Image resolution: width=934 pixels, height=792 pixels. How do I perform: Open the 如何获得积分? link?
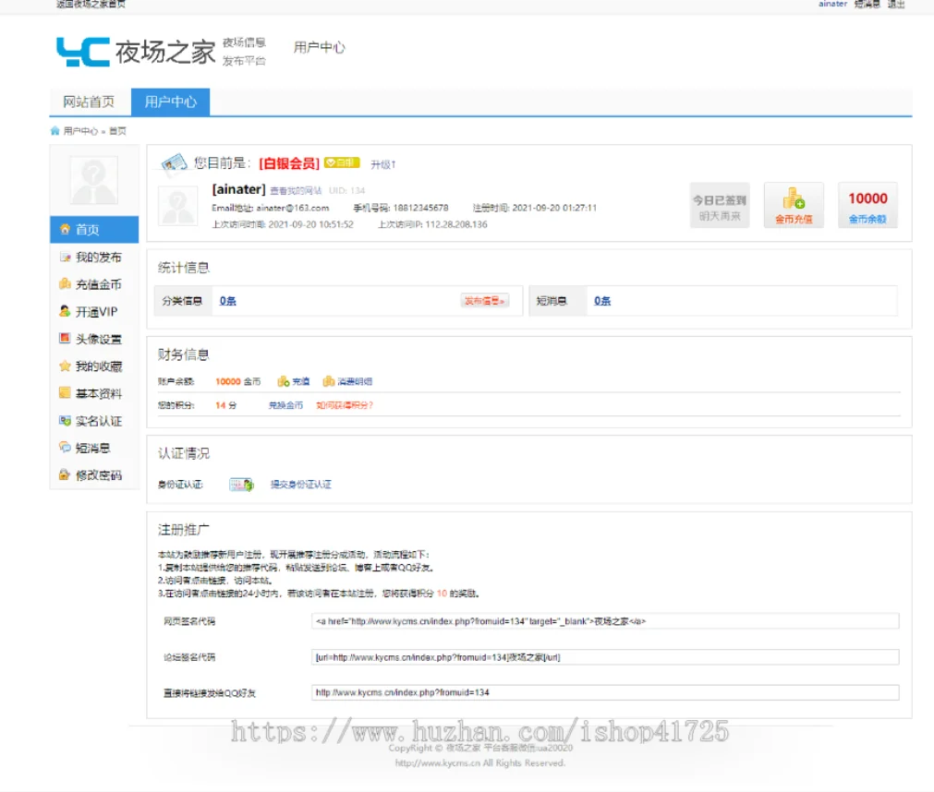[345, 405]
